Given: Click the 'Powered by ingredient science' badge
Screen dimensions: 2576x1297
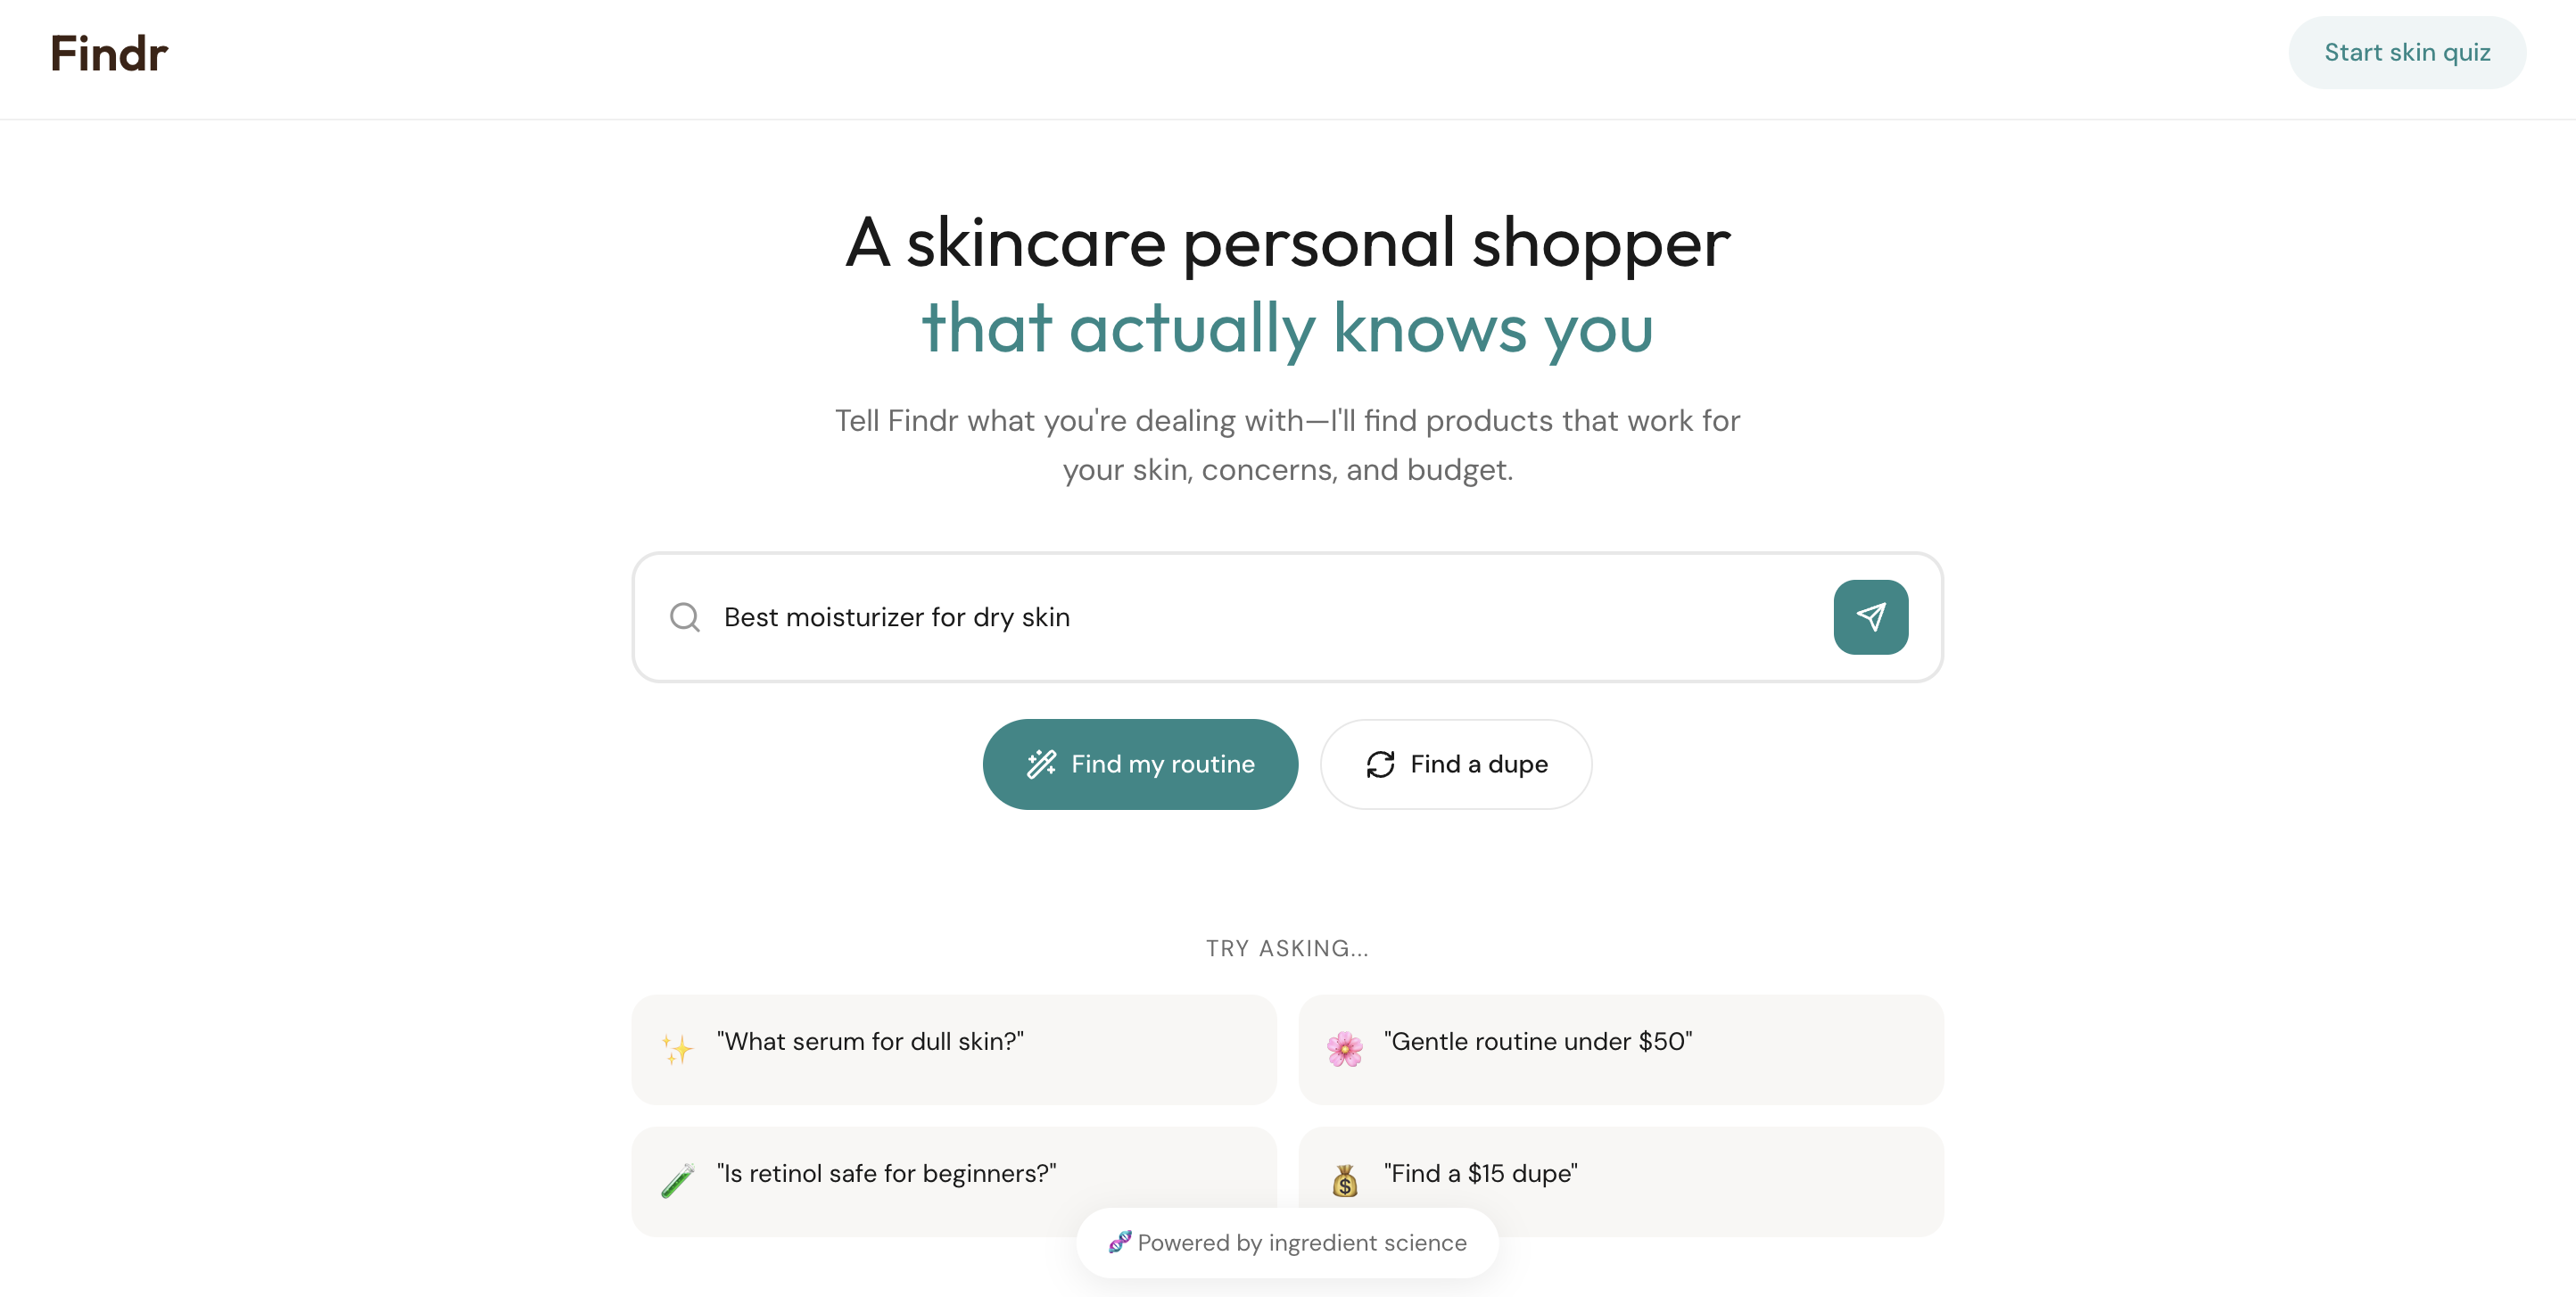Looking at the screenshot, I should coord(1286,1242).
